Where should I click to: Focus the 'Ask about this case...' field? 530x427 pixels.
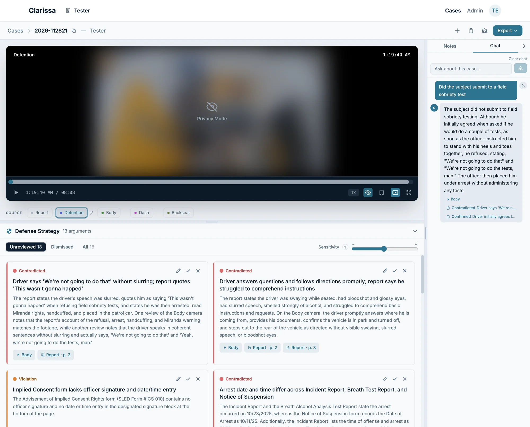click(x=471, y=69)
